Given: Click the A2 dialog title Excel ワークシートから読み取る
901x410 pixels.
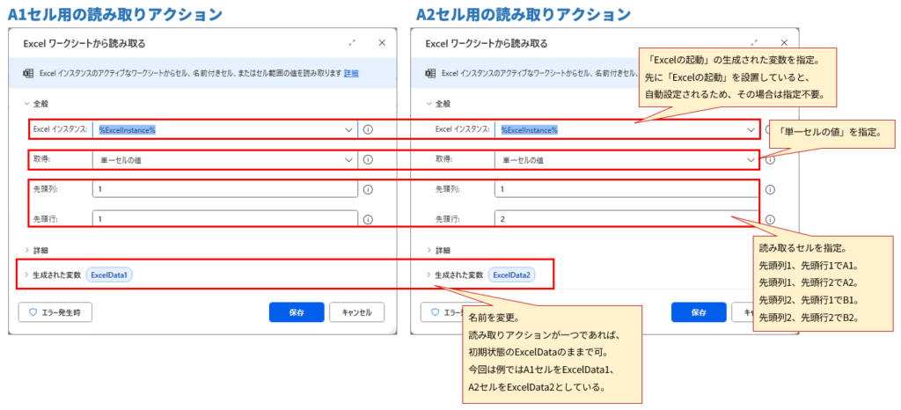Looking at the screenshot, I should point(486,43).
